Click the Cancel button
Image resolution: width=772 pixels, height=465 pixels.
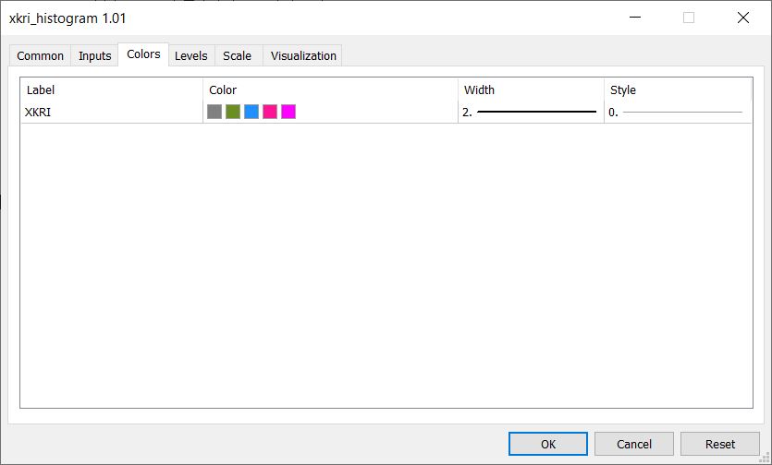[633, 444]
